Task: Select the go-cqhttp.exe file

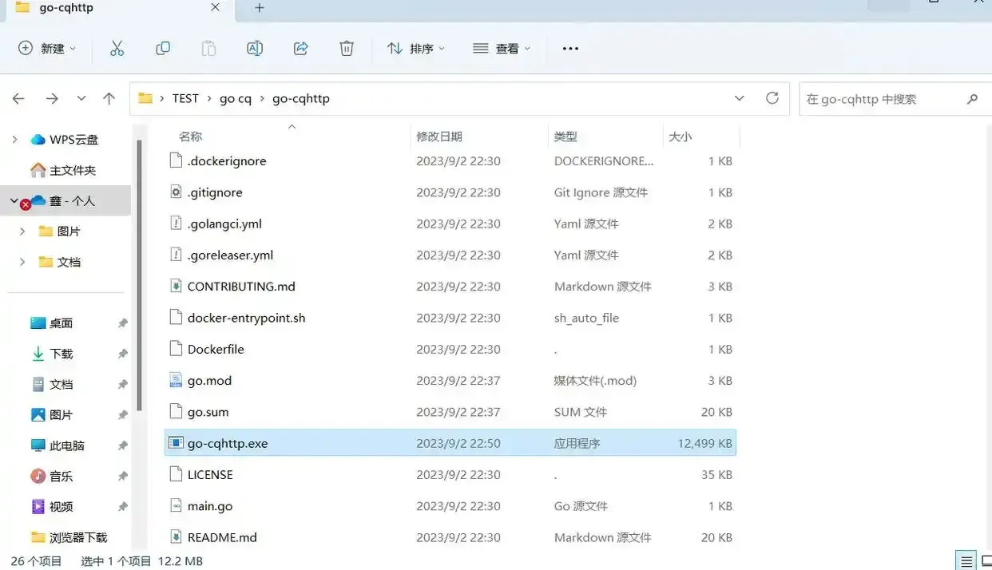Action: 228,443
